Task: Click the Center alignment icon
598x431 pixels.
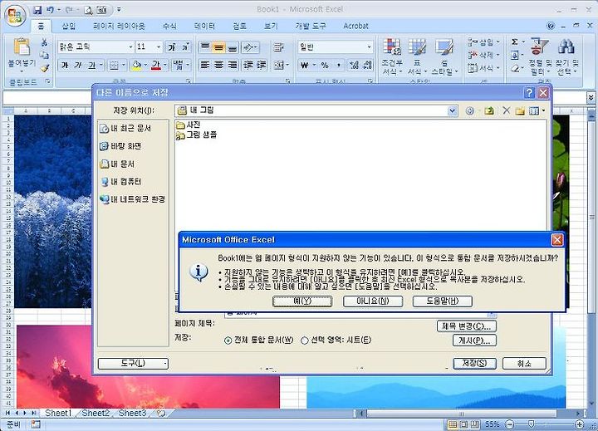Action: click(218, 66)
